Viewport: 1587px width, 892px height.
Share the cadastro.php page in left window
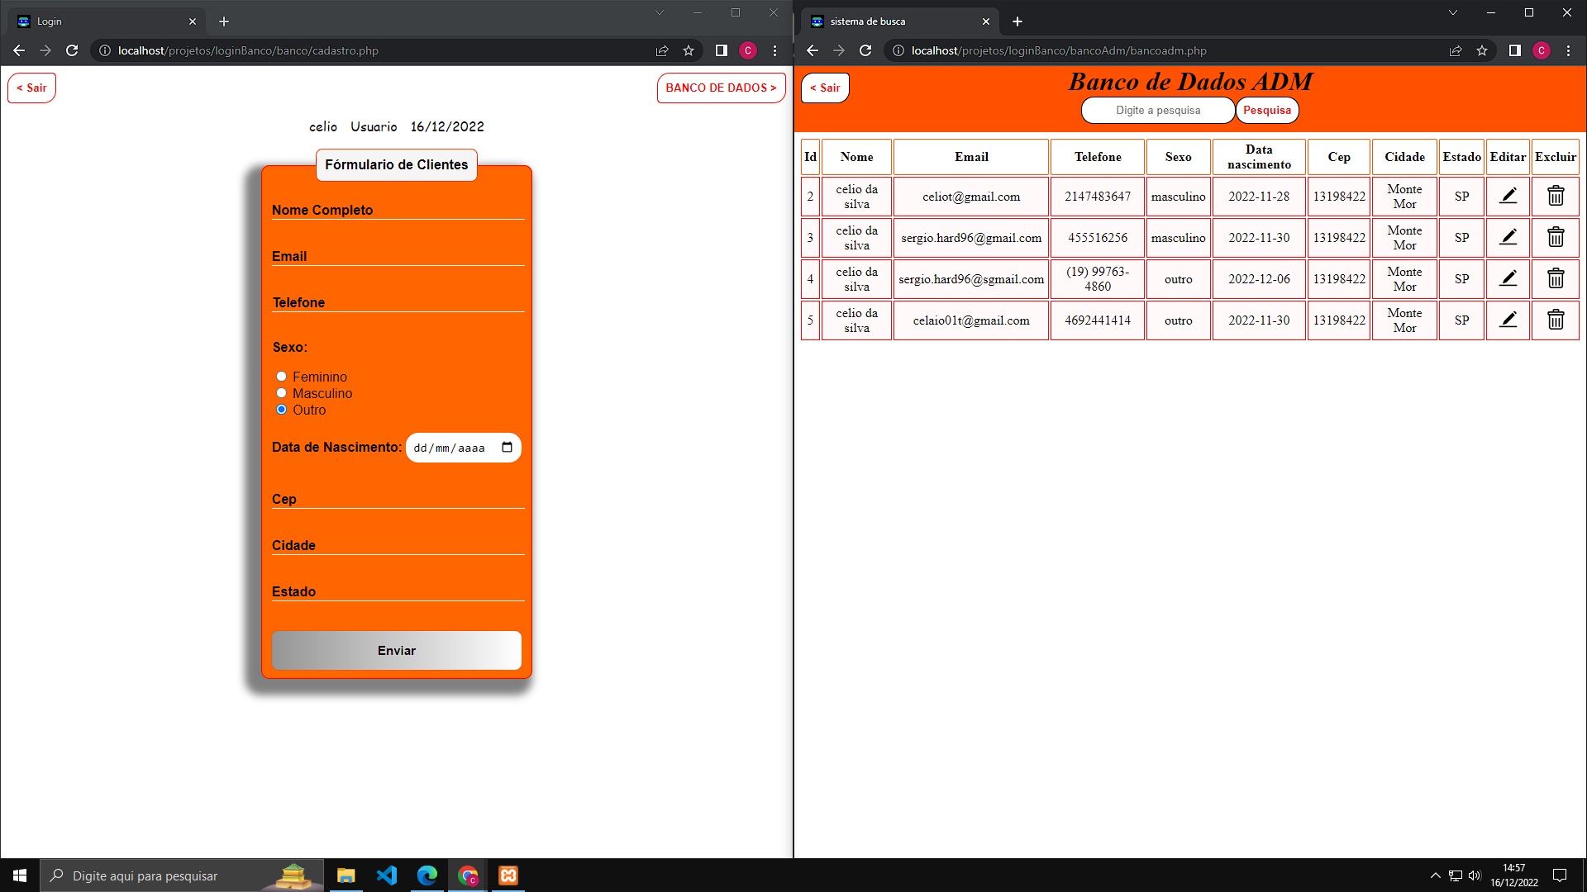[x=662, y=50]
